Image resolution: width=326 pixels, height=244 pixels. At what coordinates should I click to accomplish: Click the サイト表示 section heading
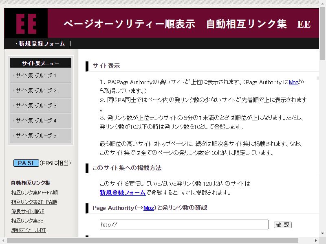tap(106, 66)
